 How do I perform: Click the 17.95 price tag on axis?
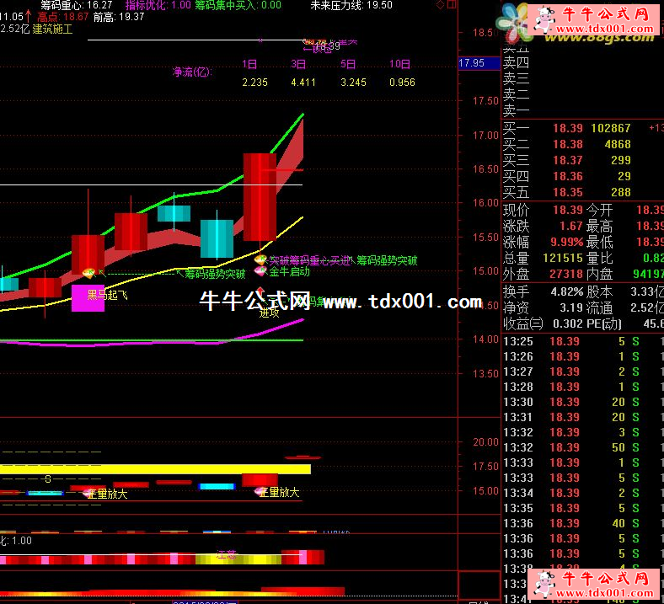pos(470,63)
